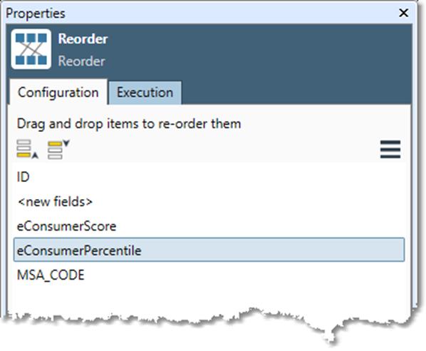
Task: Open the hamburger options menu
Action: pyautogui.click(x=390, y=149)
